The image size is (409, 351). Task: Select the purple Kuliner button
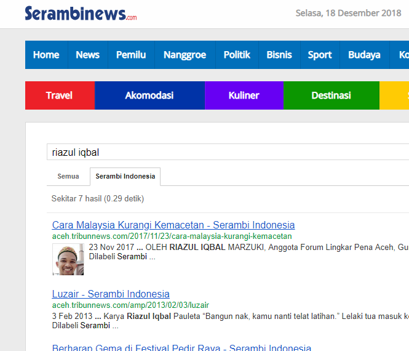coord(244,95)
